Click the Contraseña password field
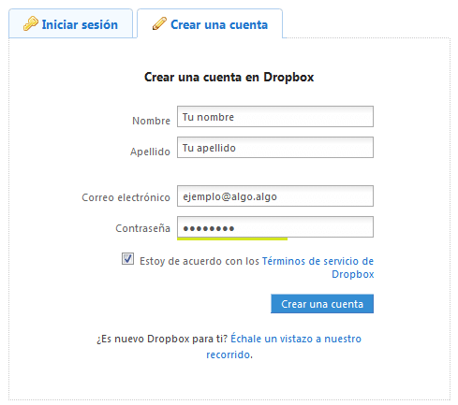The height and width of the screenshot is (405, 458). tap(275, 227)
